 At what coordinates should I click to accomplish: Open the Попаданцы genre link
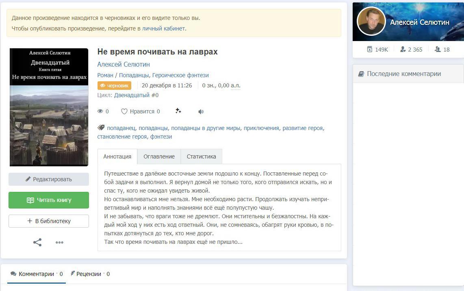[134, 75]
